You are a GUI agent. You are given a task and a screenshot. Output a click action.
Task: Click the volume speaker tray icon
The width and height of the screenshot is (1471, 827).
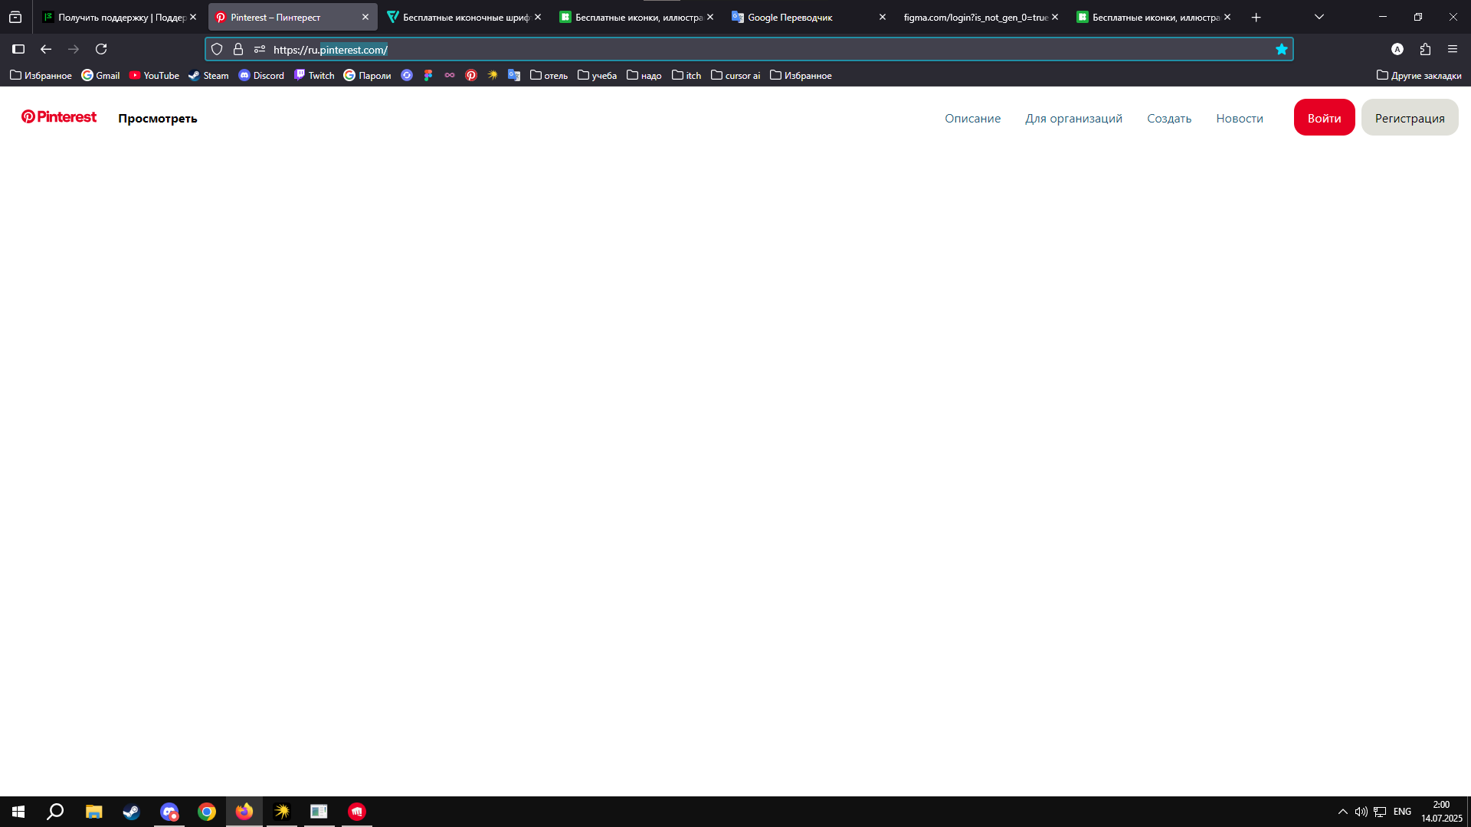(1361, 812)
